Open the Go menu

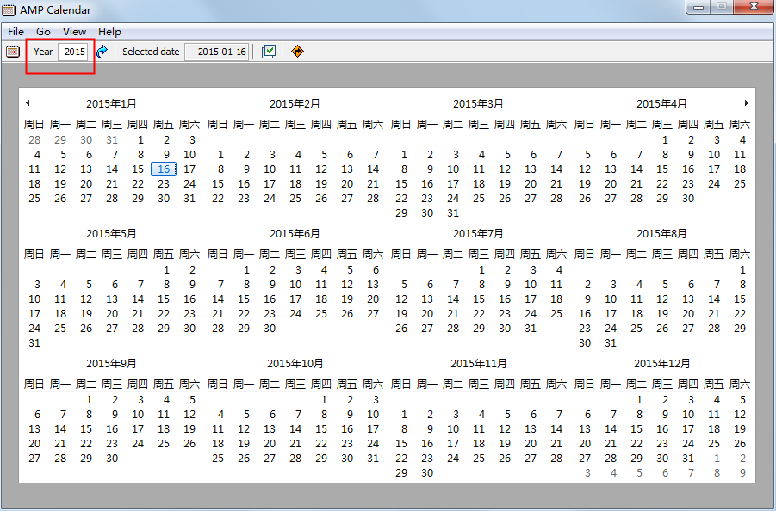click(x=43, y=32)
